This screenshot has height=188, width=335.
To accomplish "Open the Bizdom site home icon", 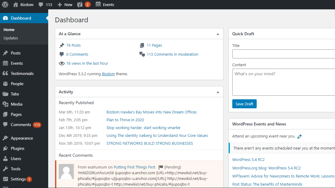I will [16, 5].
